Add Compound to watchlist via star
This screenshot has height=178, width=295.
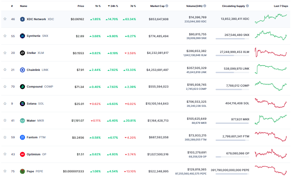tap(5, 87)
